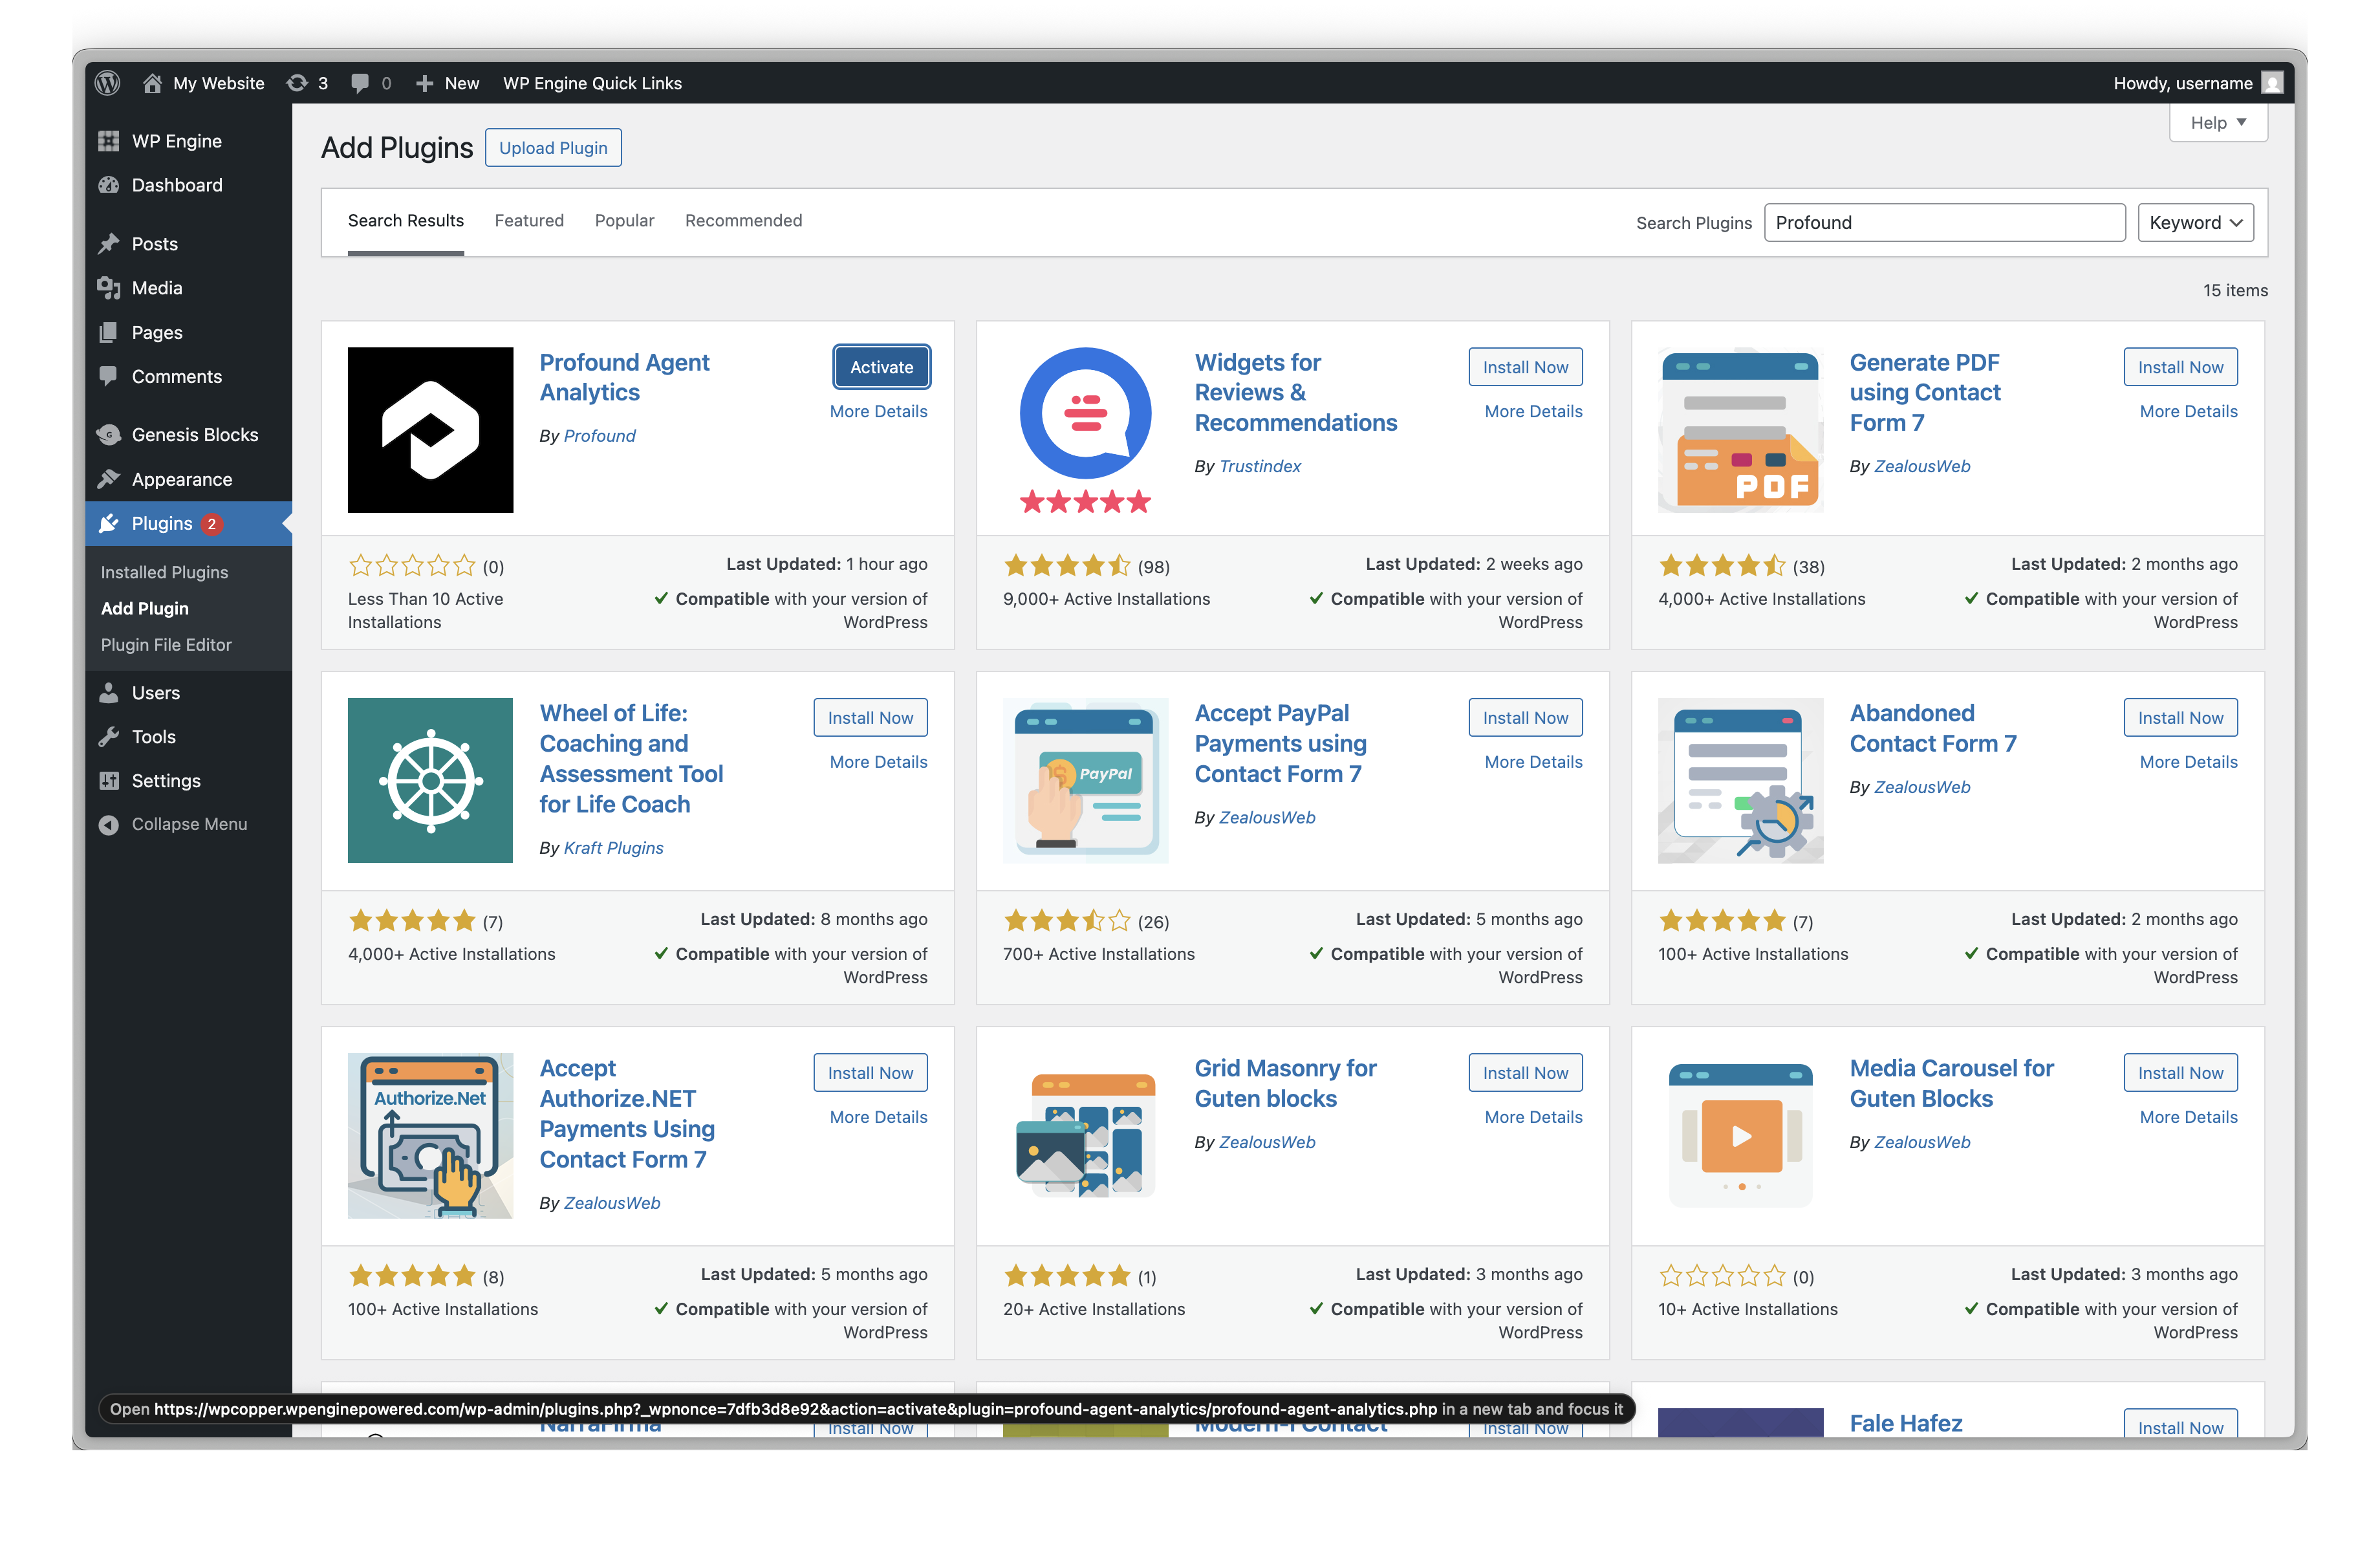Open the Users sidebar icon
This screenshot has height=1546, width=2380.
coord(110,692)
